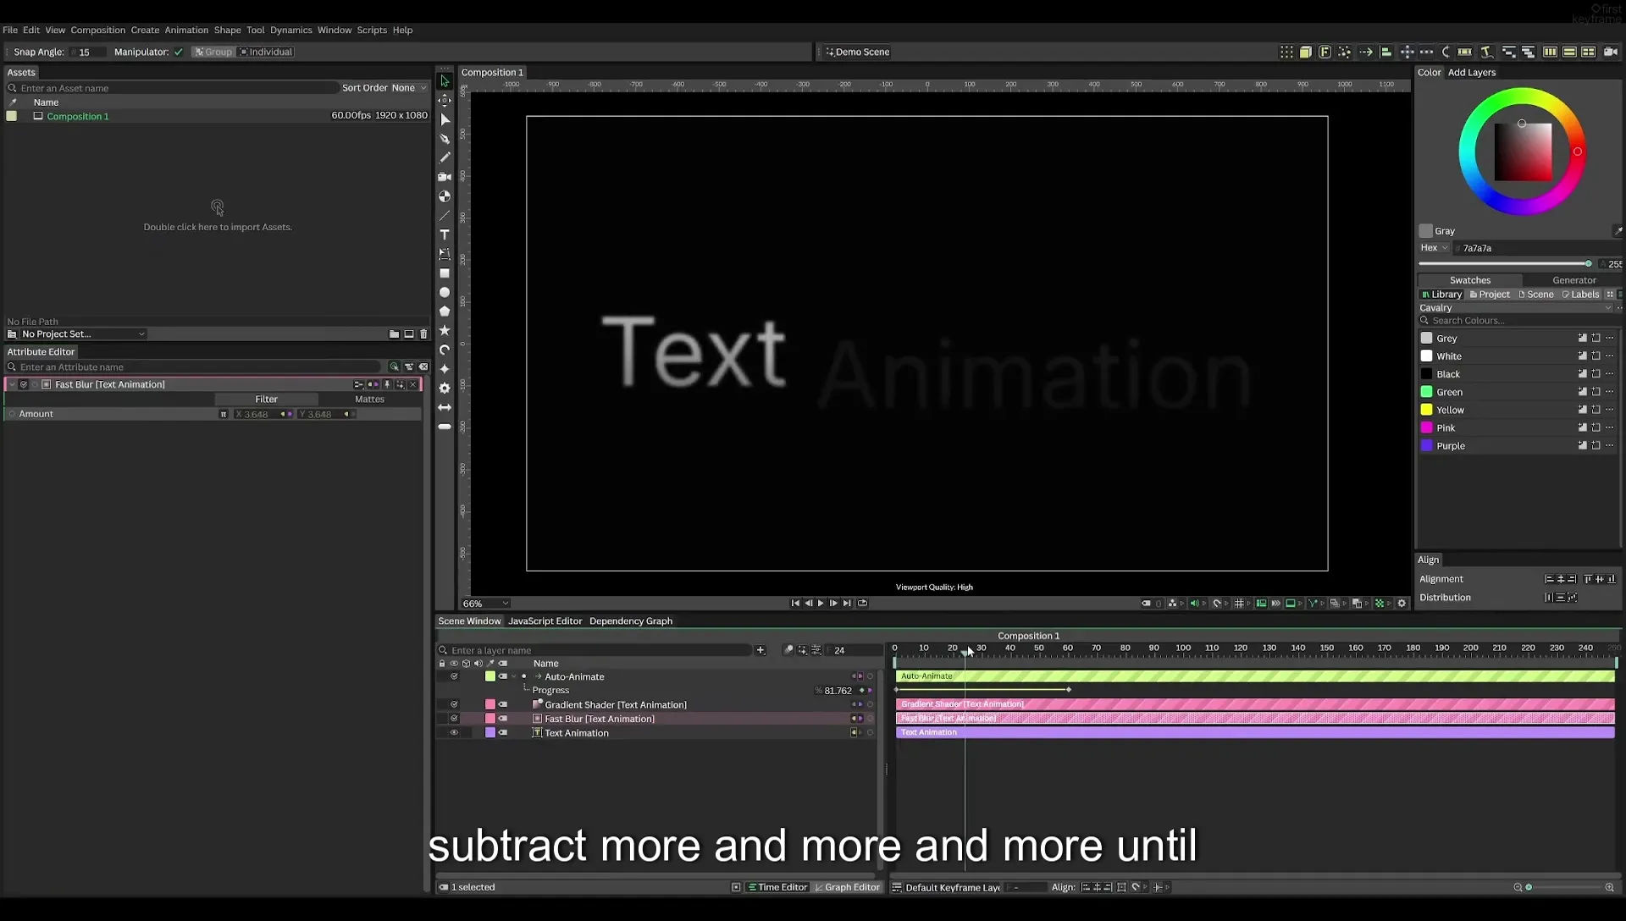1626x921 pixels.
Task: Switch to the Generator tab
Action: (x=1573, y=280)
